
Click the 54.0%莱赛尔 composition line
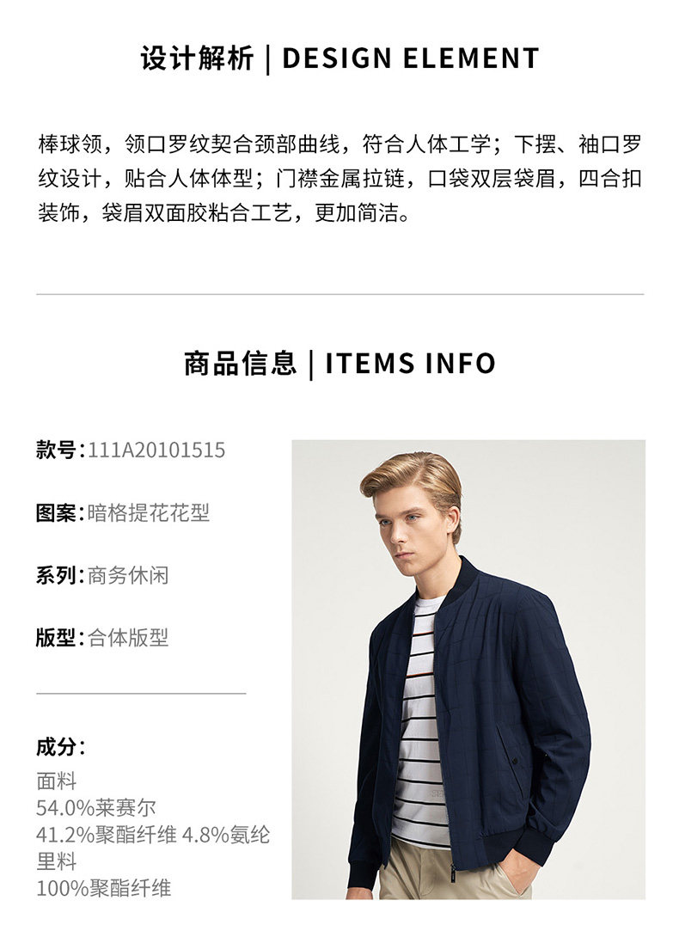pos(96,807)
